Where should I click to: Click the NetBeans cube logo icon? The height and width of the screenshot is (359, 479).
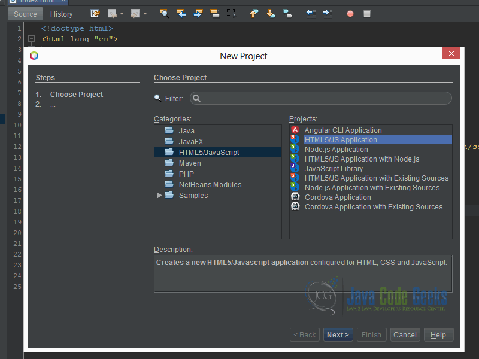point(34,56)
